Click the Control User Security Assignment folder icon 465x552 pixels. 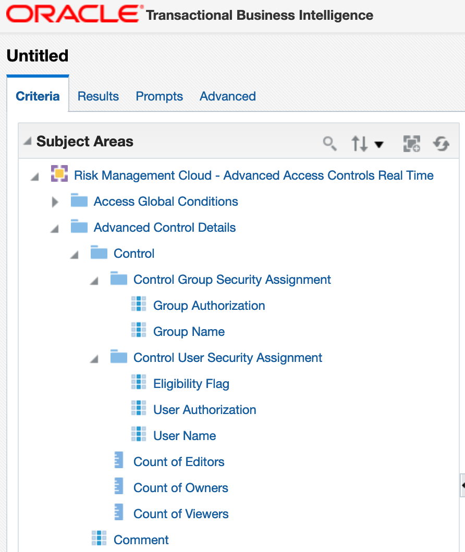point(118,356)
